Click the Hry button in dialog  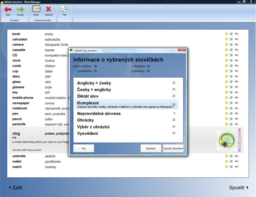click(84, 149)
